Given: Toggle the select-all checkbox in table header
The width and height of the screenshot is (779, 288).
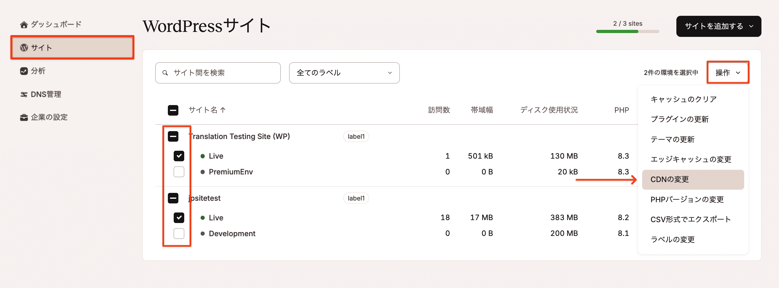Looking at the screenshot, I should point(173,110).
